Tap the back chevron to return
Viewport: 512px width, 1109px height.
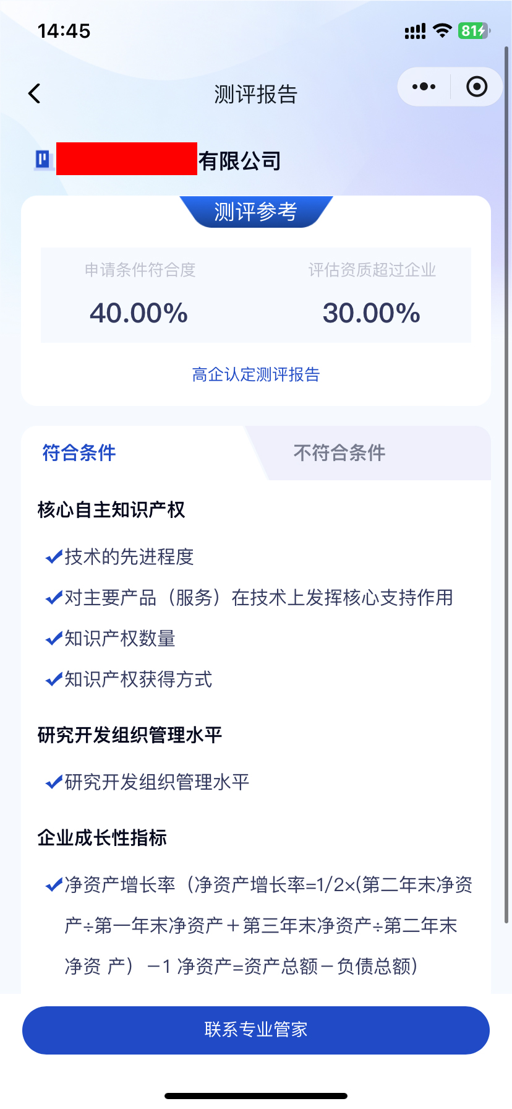[34, 93]
